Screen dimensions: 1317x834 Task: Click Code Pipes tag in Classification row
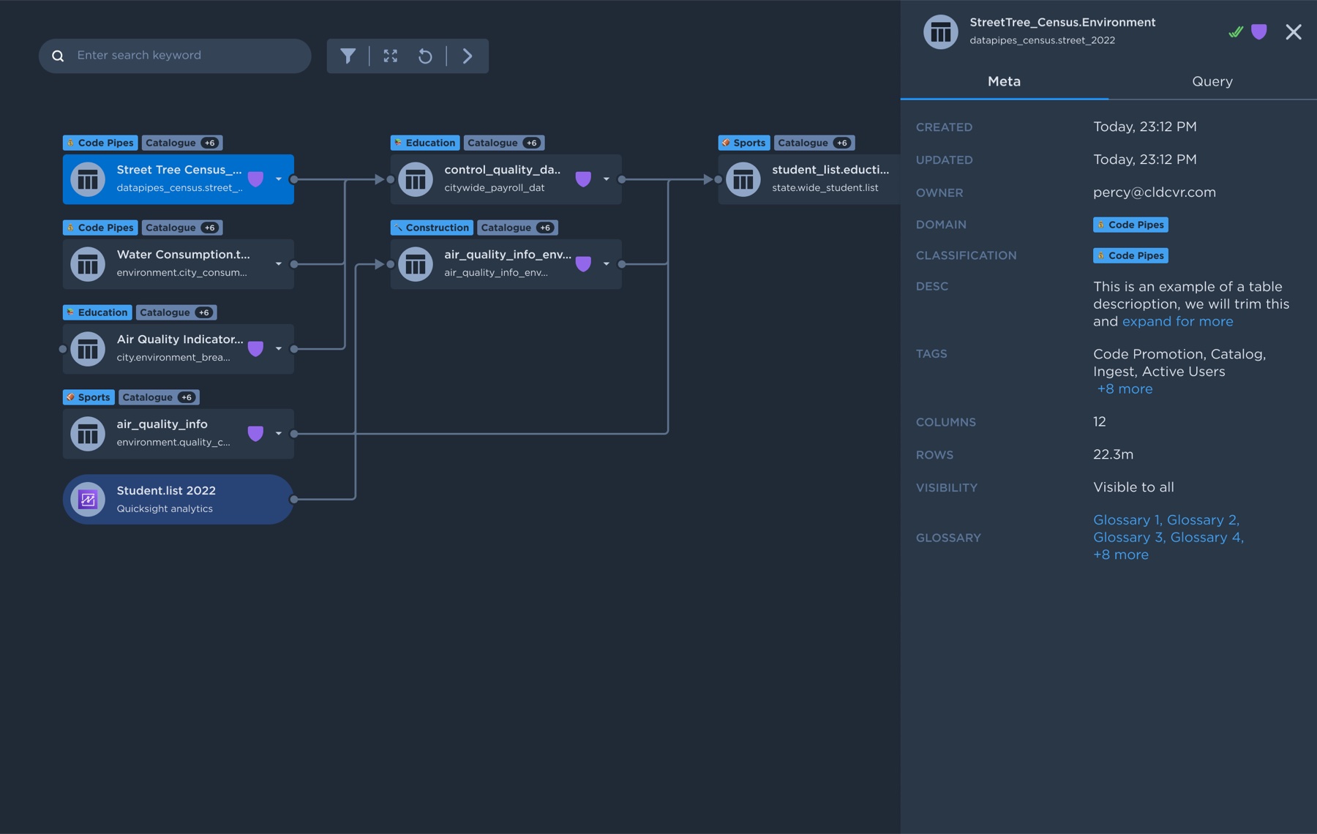[x=1130, y=255]
